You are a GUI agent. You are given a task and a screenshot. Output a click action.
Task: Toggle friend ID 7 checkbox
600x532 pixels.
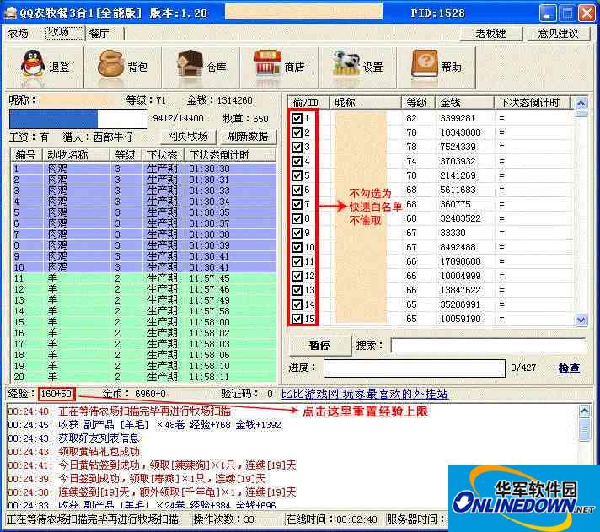(x=297, y=204)
